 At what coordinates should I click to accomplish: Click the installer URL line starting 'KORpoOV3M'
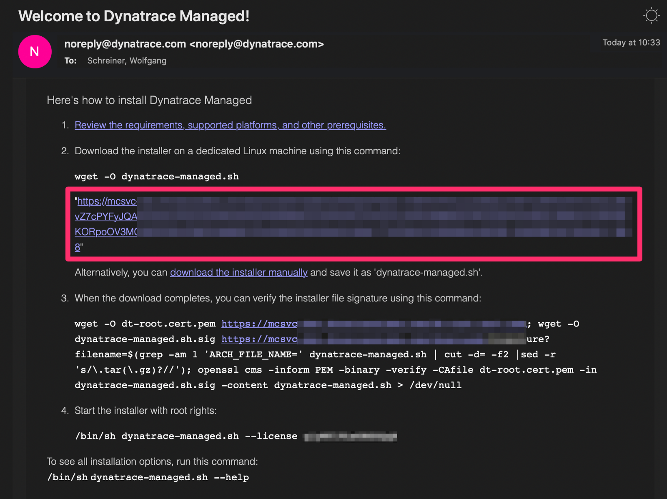(354, 232)
